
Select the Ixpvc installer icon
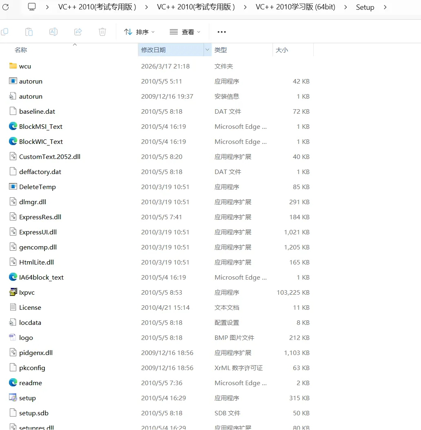point(13,292)
